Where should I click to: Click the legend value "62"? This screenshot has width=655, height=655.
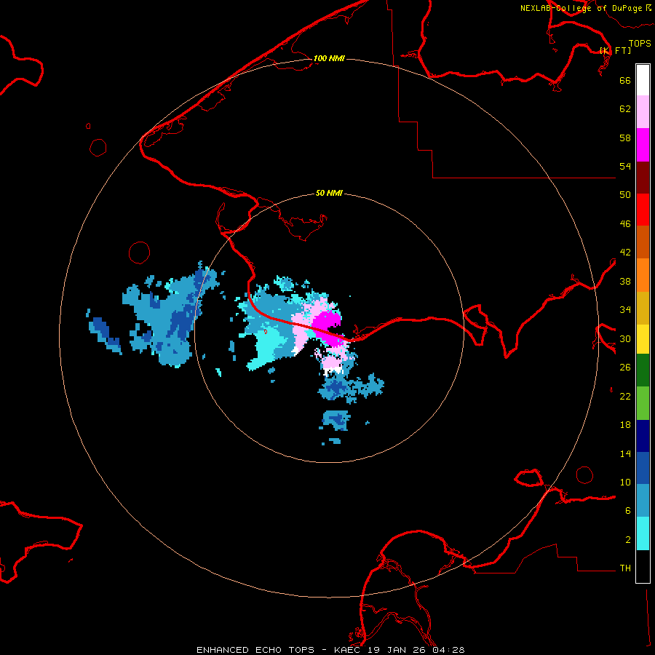click(x=625, y=109)
